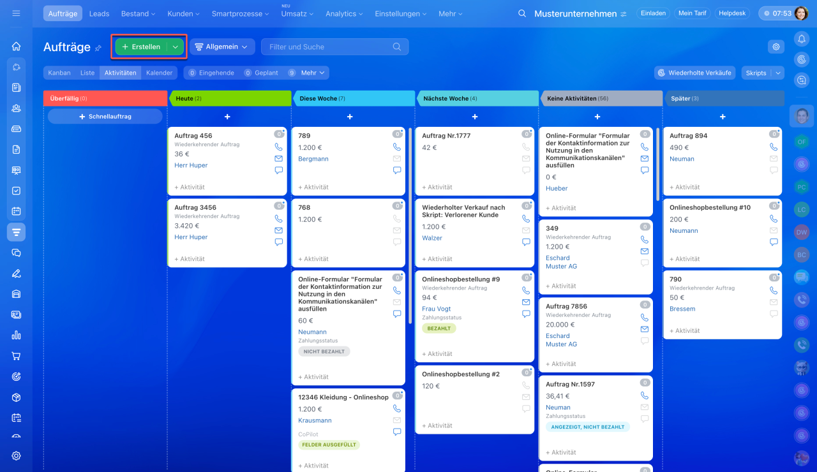Expand the top navigation Mehr menu
Viewport: 817px width, 472px height.
(x=451, y=13)
